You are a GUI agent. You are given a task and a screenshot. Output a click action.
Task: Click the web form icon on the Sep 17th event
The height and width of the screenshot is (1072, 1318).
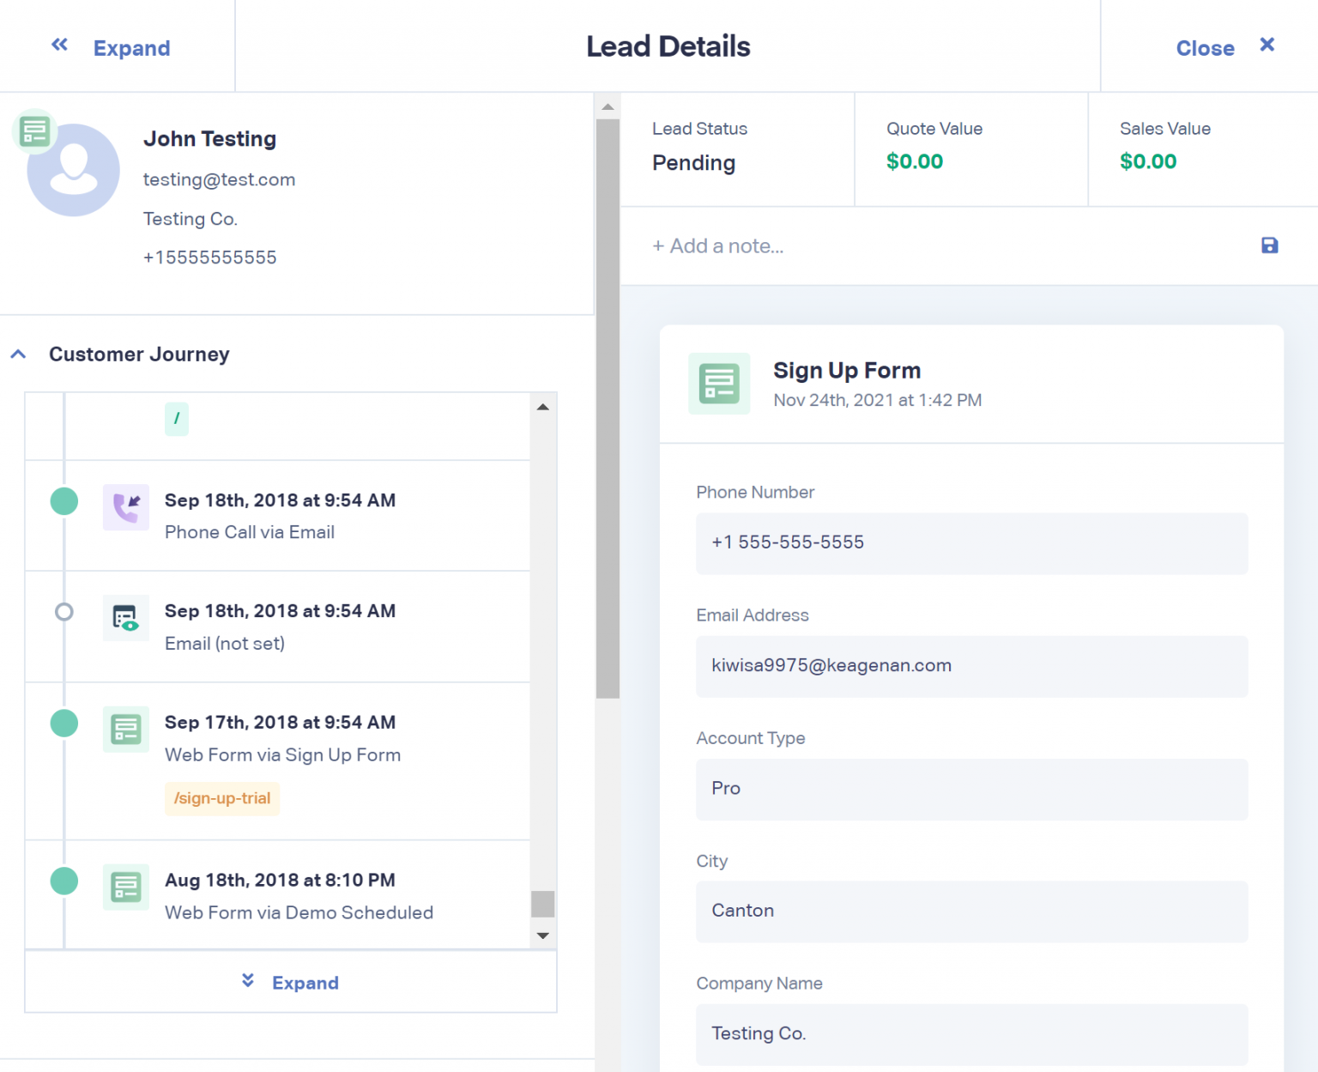[125, 730]
